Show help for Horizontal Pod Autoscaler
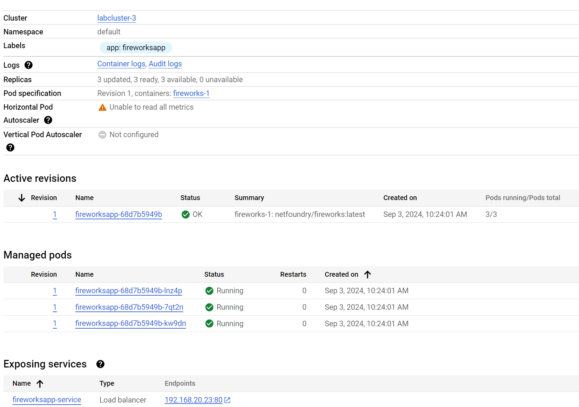Screen dimensions: 579x407 click(48, 120)
